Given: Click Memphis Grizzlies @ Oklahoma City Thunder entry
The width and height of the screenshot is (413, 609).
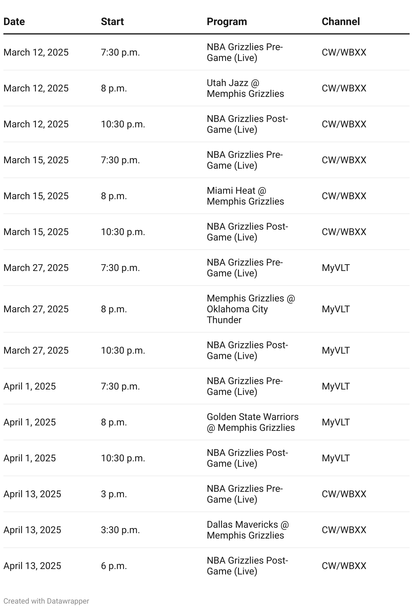Looking at the screenshot, I should click(251, 309).
